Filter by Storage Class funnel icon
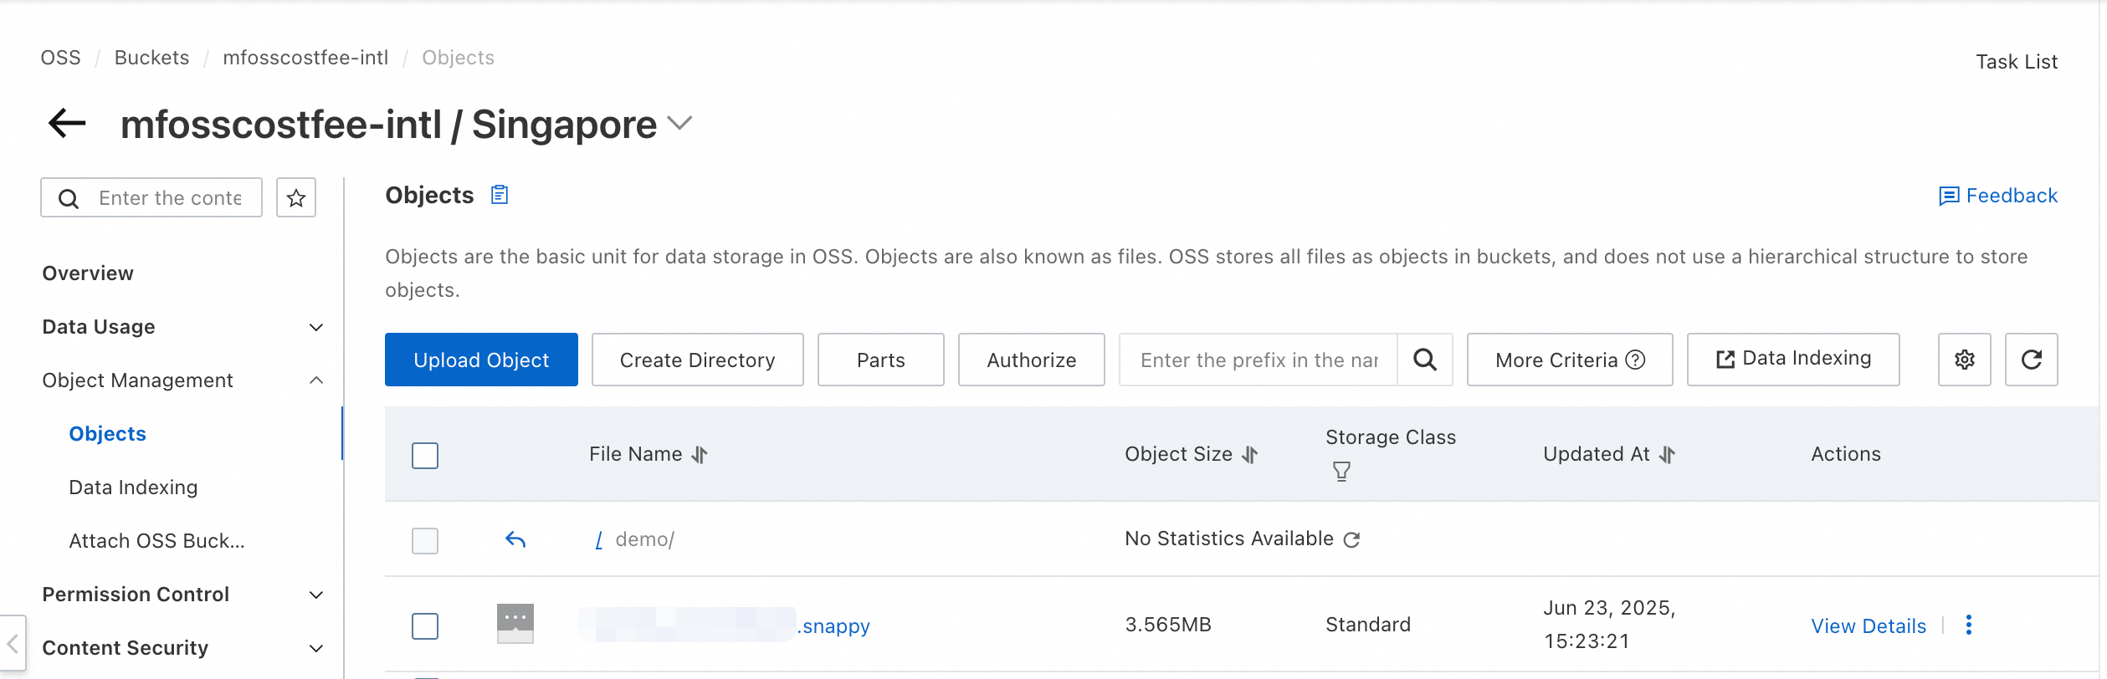This screenshot has width=2107, height=679. (x=1341, y=472)
